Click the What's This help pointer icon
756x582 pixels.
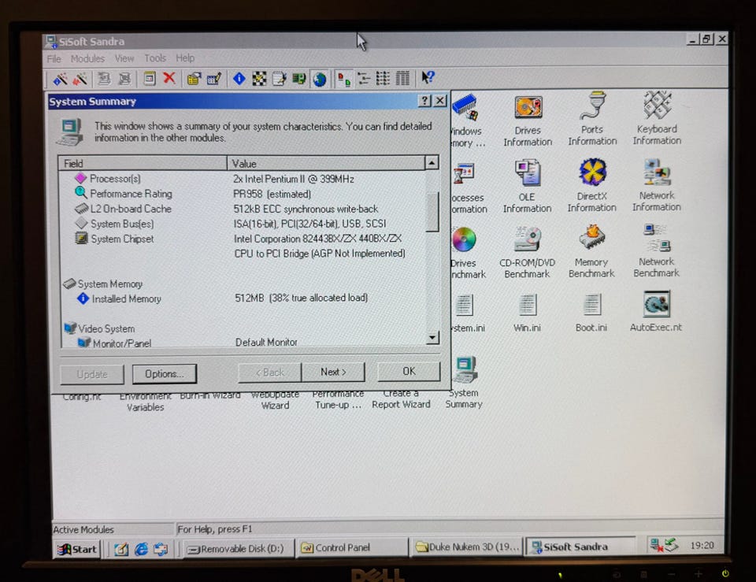point(428,77)
